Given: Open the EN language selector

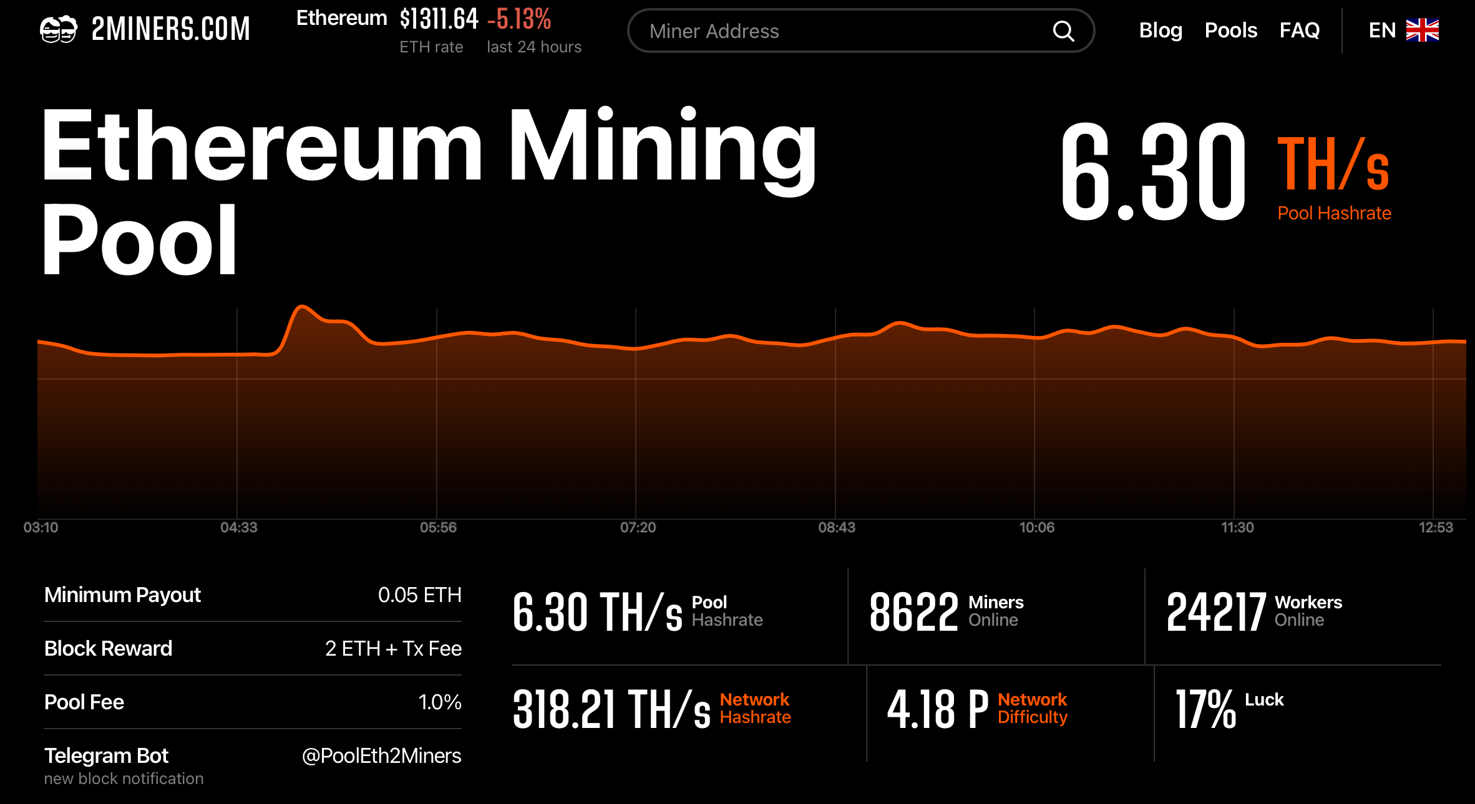Looking at the screenshot, I should (1381, 30).
